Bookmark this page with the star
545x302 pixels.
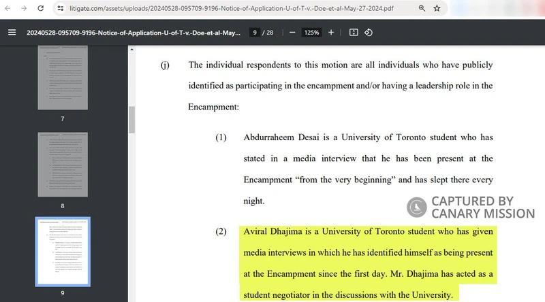point(437,8)
